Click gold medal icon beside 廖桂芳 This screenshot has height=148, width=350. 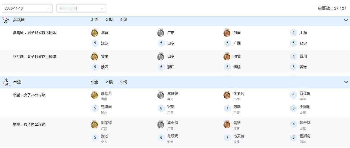tap(94, 95)
